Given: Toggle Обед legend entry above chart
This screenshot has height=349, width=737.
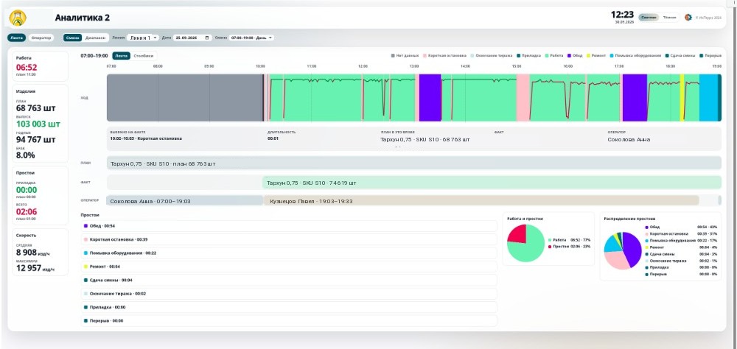Looking at the screenshot, I should click(x=575, y=55).
